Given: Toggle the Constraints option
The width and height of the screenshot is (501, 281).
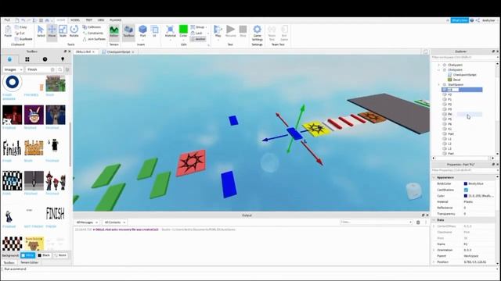Looking at the screenshot, I should (x=93, y=33).
